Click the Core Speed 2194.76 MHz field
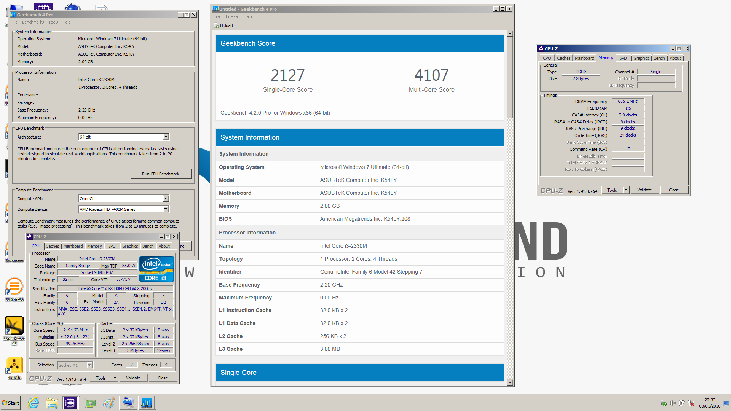This screenshot has width=731, height=411. coord(75,330)
